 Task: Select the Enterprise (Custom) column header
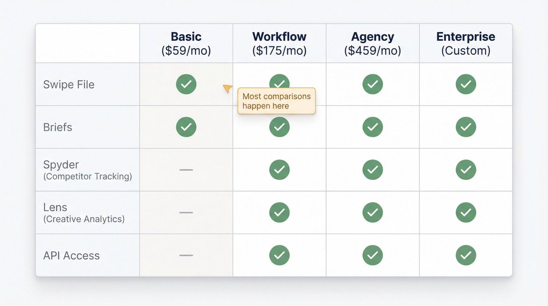[x=466, y=43]
